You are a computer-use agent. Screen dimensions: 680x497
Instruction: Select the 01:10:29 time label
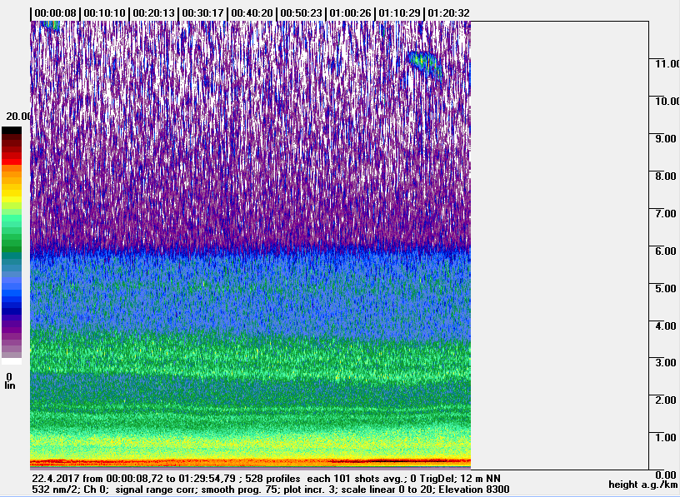point(399,13)
